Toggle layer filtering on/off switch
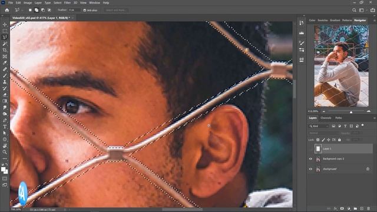Viewport: 377px width, 212px height. coord(363,125)
